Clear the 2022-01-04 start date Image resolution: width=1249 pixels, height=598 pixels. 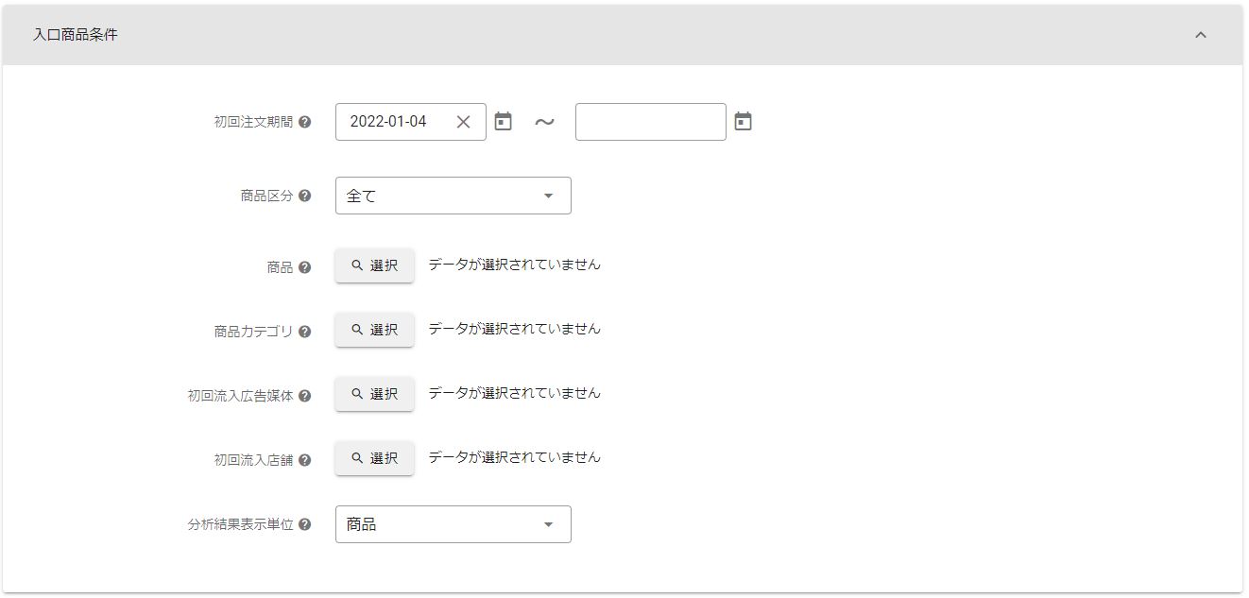463,122
